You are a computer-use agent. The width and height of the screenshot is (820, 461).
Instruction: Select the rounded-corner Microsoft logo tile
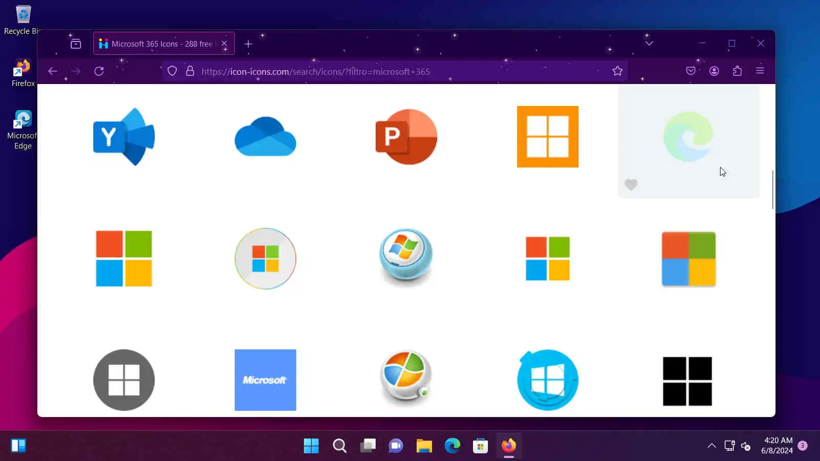tap(689, 259)
